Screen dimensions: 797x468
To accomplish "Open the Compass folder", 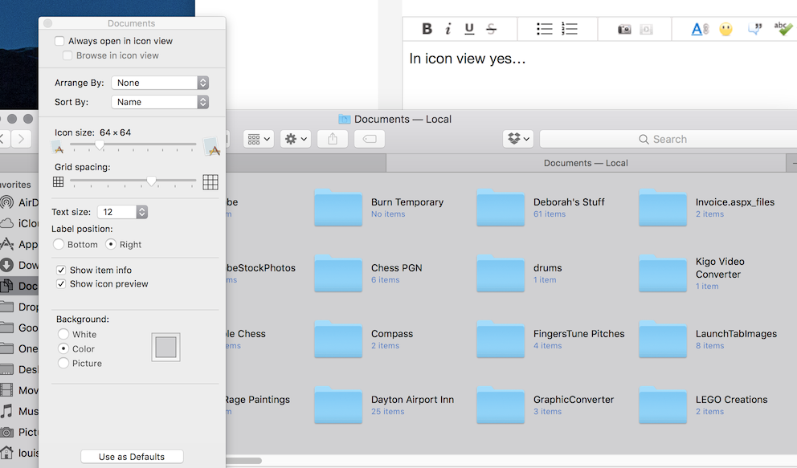I will 338,340.
